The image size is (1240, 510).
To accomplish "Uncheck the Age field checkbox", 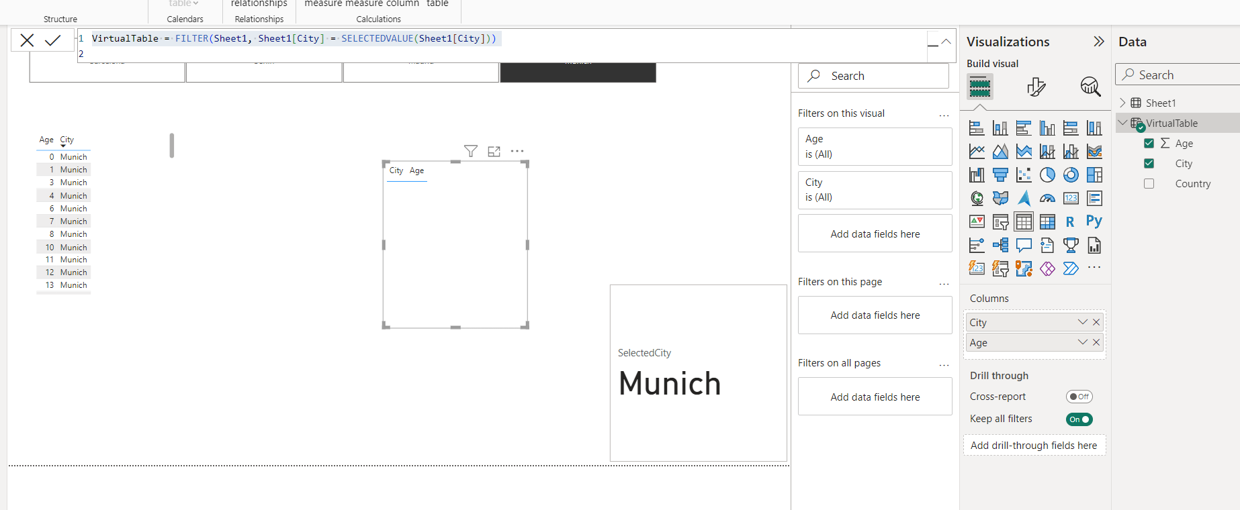I will coord(1149,143).
